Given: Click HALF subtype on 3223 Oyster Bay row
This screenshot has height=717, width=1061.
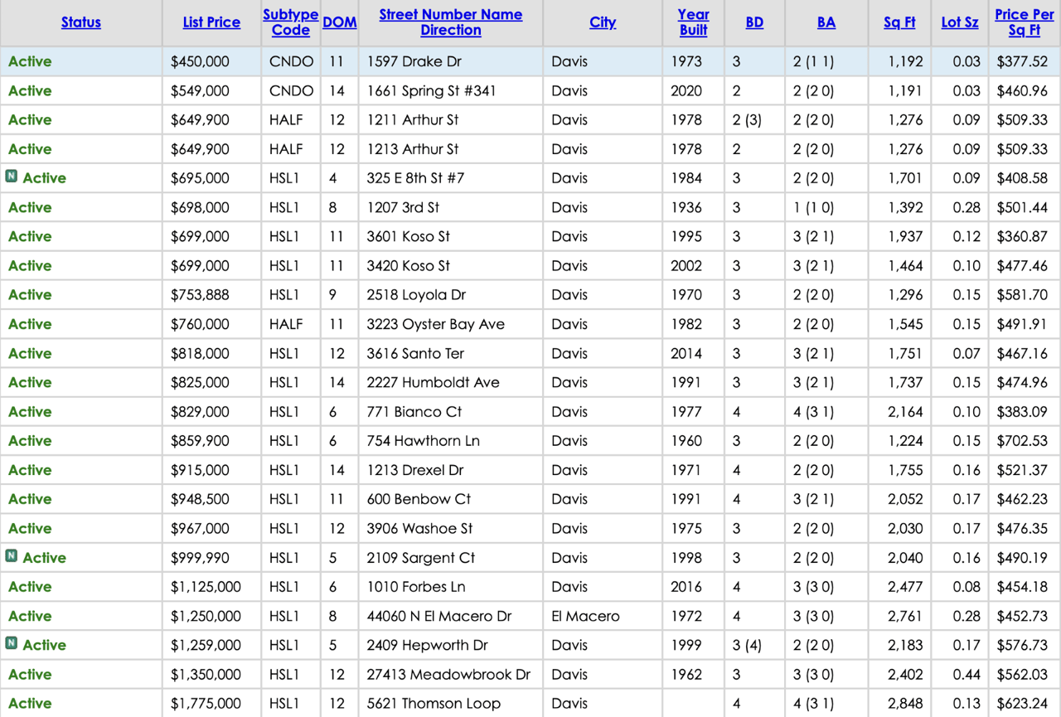Looking at the screenshot, I should 286,324.
